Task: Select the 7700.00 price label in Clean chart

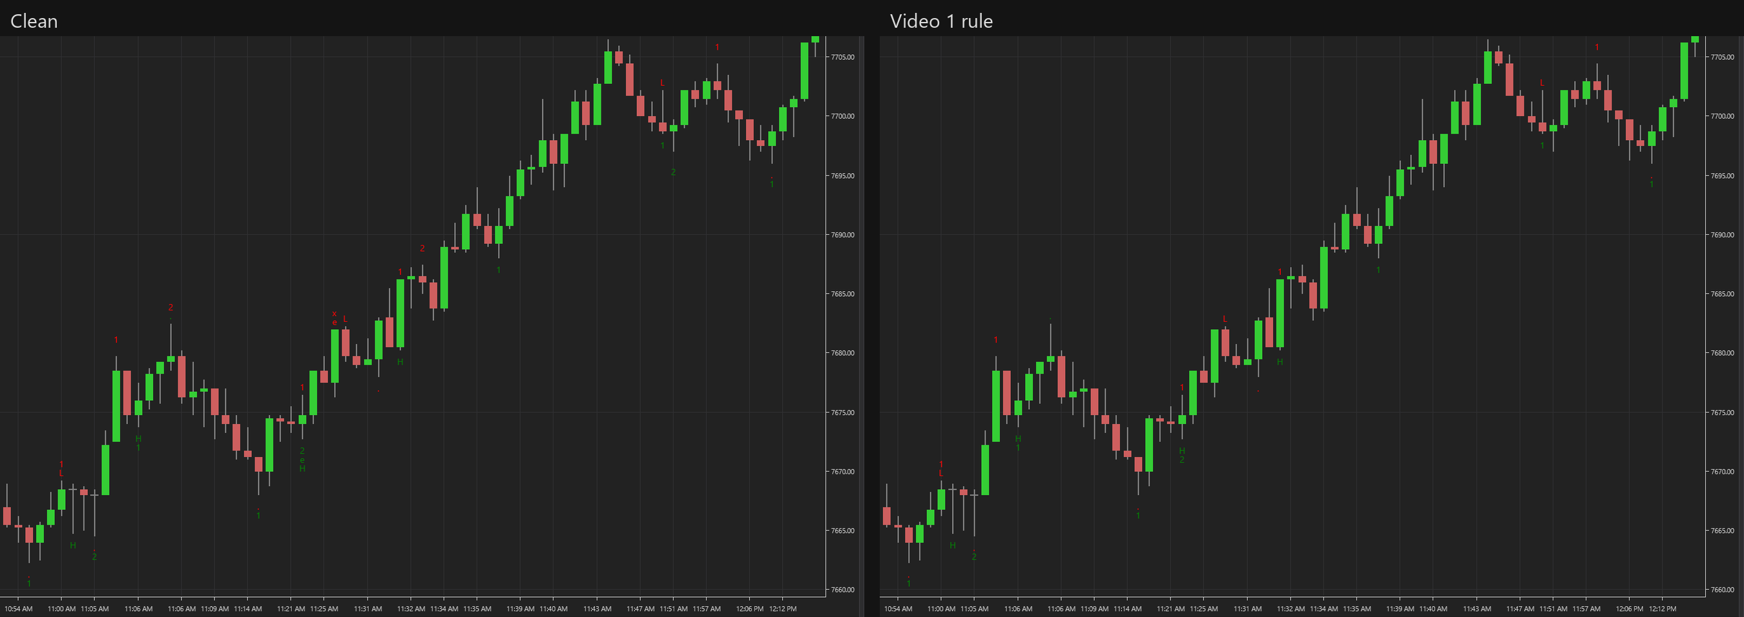Action: [x=842, y=116]
